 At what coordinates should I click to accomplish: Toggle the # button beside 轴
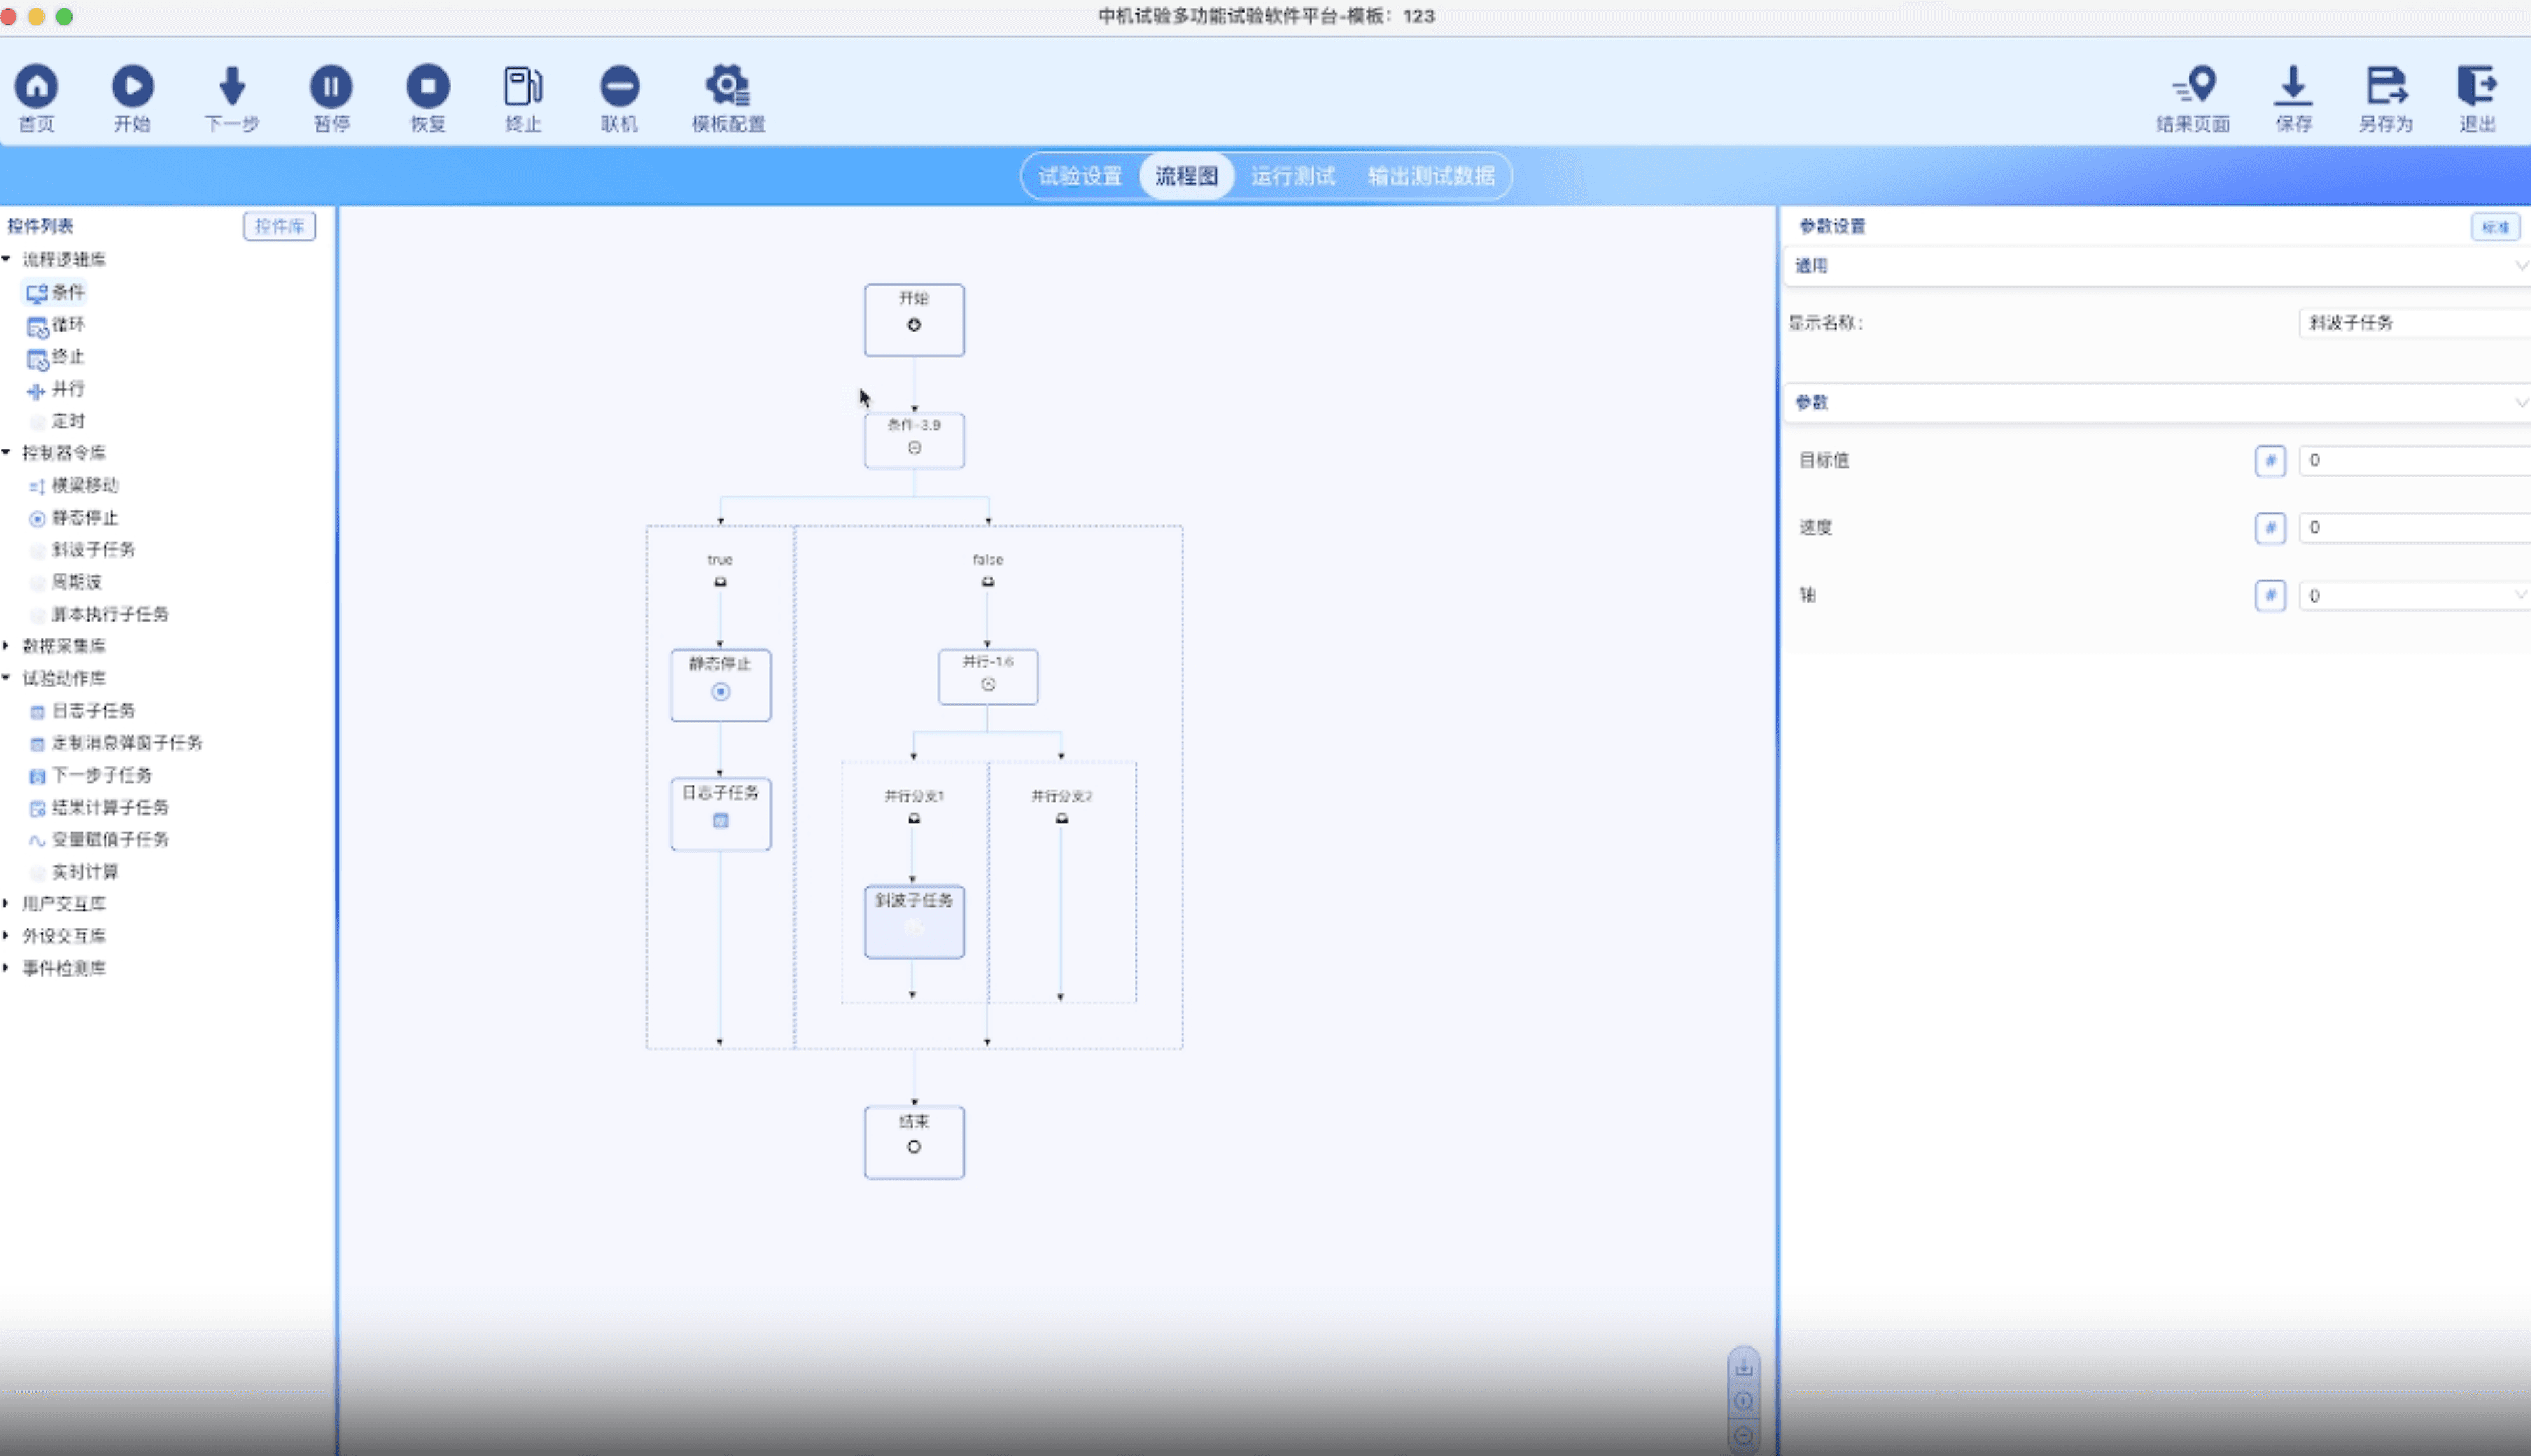tap(2270, 596)
